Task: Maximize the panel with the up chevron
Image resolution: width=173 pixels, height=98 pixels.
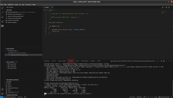Action: pos(169,61)
